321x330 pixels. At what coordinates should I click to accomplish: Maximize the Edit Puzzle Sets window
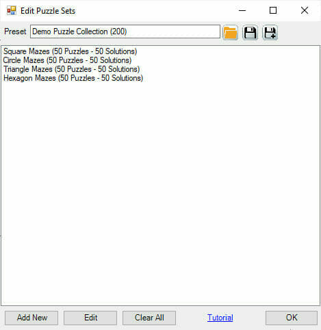(x=273, y=10)
